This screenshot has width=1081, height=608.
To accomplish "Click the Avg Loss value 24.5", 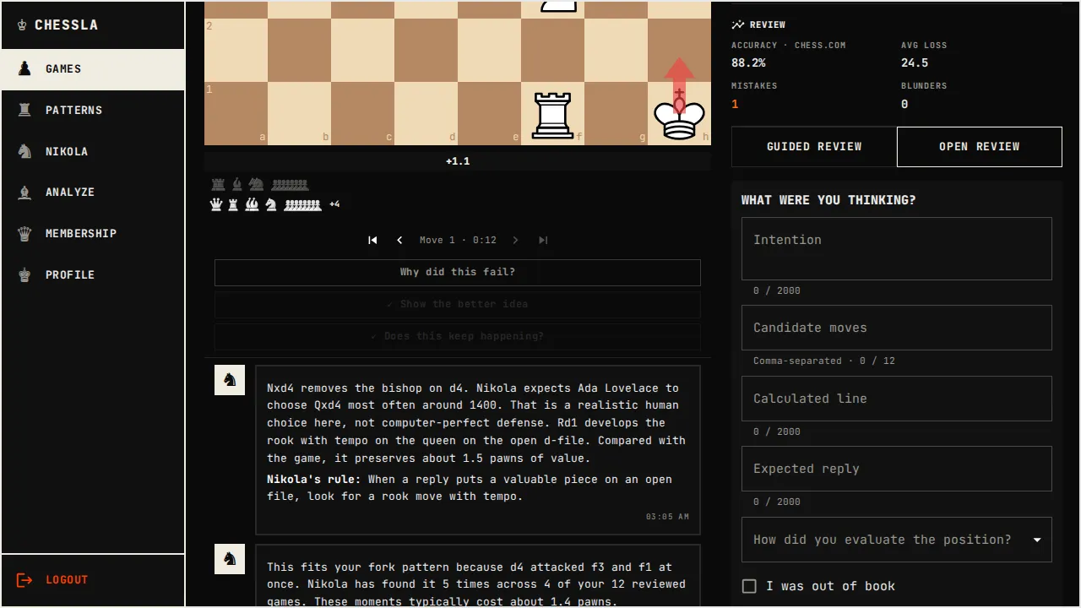I will pos(915,63).
